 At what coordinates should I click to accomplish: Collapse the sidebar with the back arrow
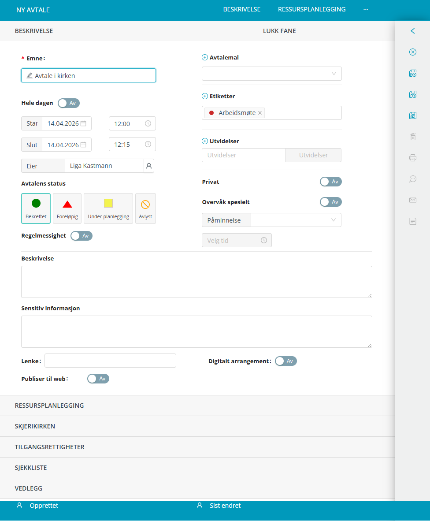[x=413, y=31]
